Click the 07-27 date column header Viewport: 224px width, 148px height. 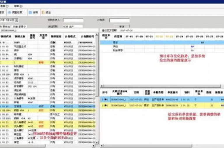click(x=209, y=37)
